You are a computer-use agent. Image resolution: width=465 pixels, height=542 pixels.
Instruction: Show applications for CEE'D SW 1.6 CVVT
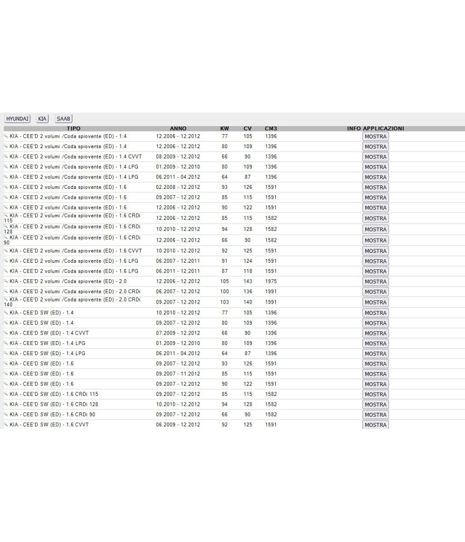point(376,425)
